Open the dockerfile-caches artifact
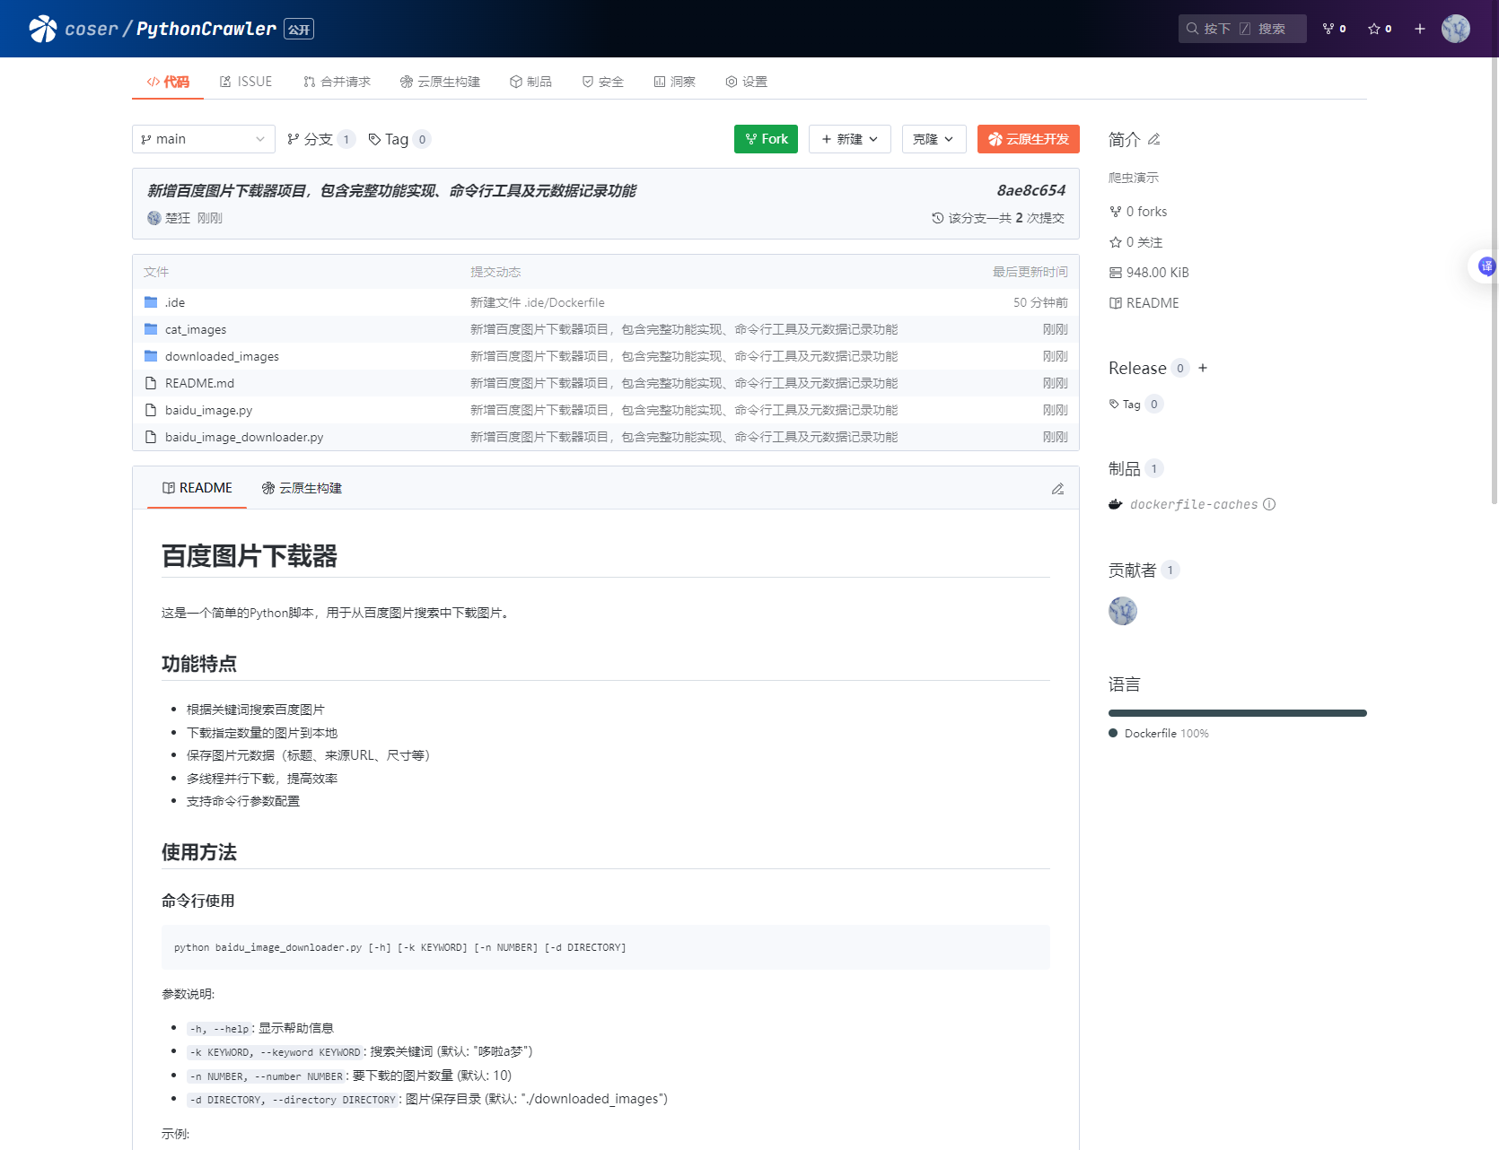The height and width of the screenshot is (1150, 1499). (x=1194, y=504)
